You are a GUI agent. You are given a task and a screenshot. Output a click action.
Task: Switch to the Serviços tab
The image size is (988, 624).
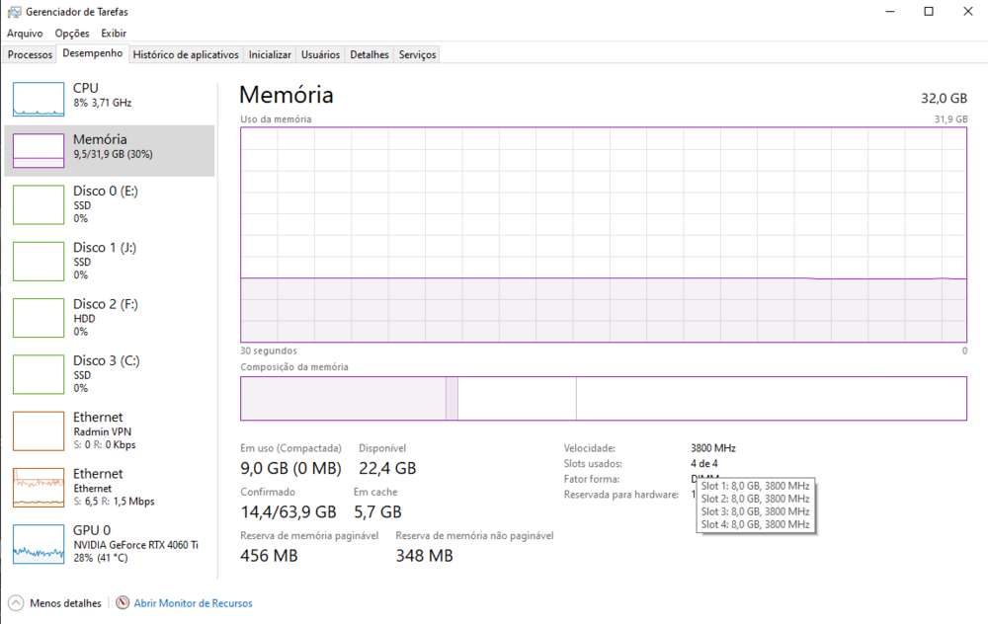(417, 55)
